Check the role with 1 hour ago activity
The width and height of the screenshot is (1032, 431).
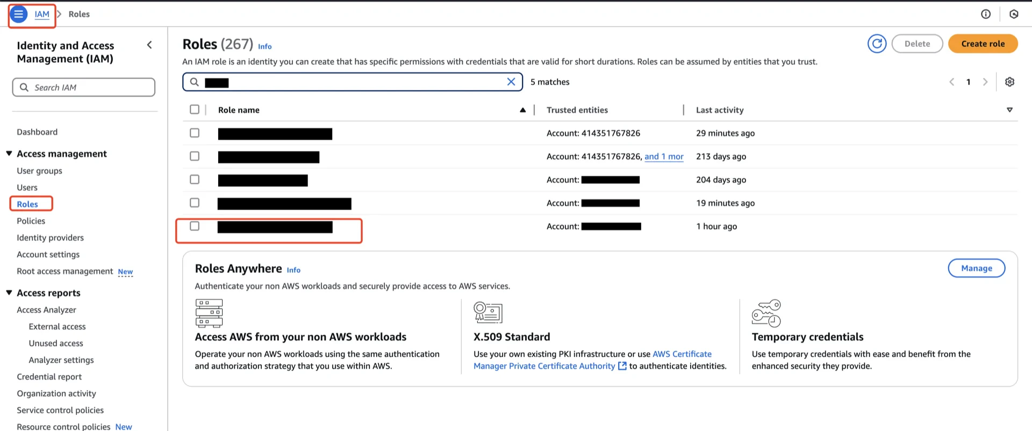point(195,226)
